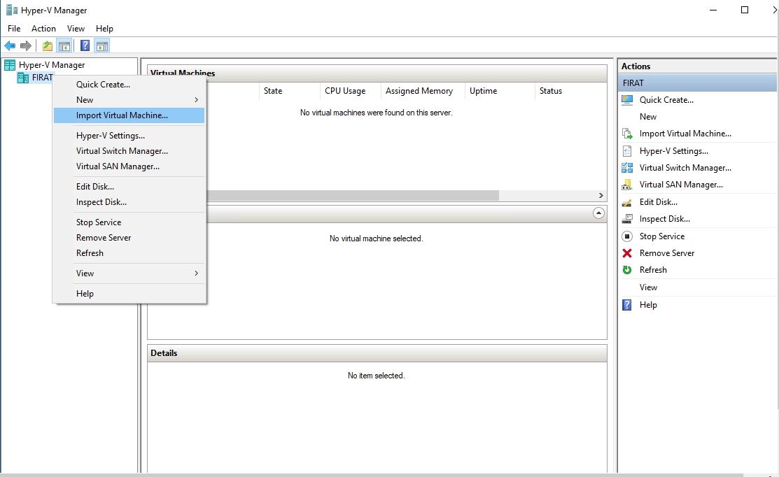Click Inspect Disk in Actions pane

click(x=665, y=219)
